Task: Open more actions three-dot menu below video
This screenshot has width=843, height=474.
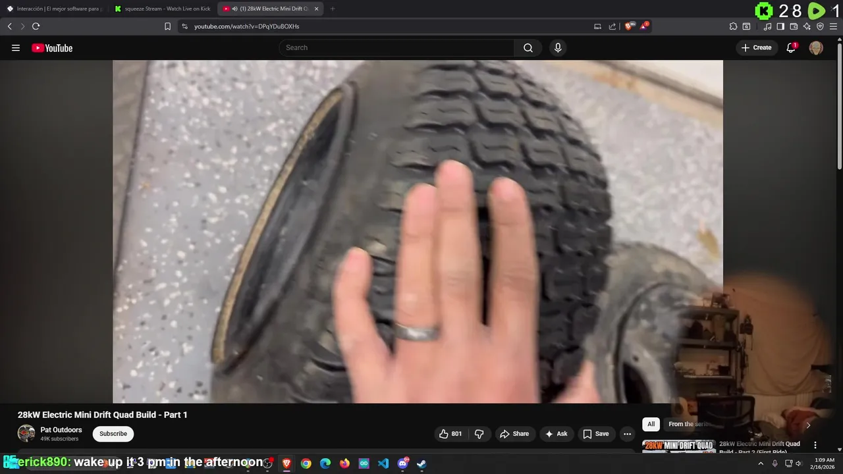Action: click(627, 434)
